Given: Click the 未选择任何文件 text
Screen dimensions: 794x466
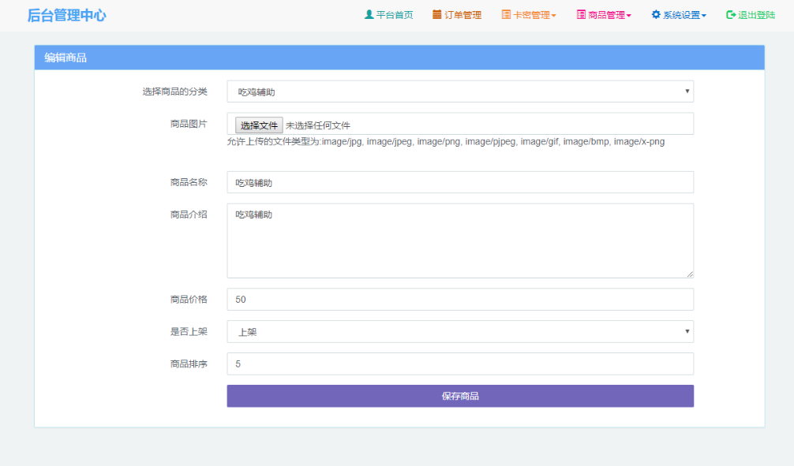Looking at the screenshot, I should pos(318,125).
